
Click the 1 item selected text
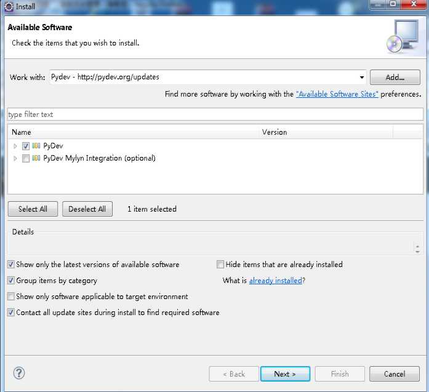coord(152,209)
